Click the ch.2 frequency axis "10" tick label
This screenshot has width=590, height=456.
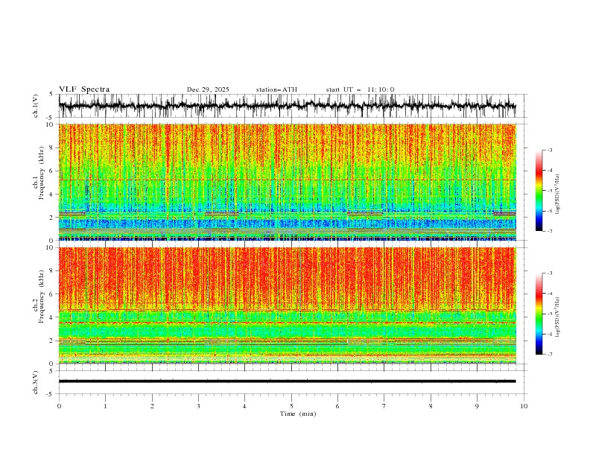50,247
